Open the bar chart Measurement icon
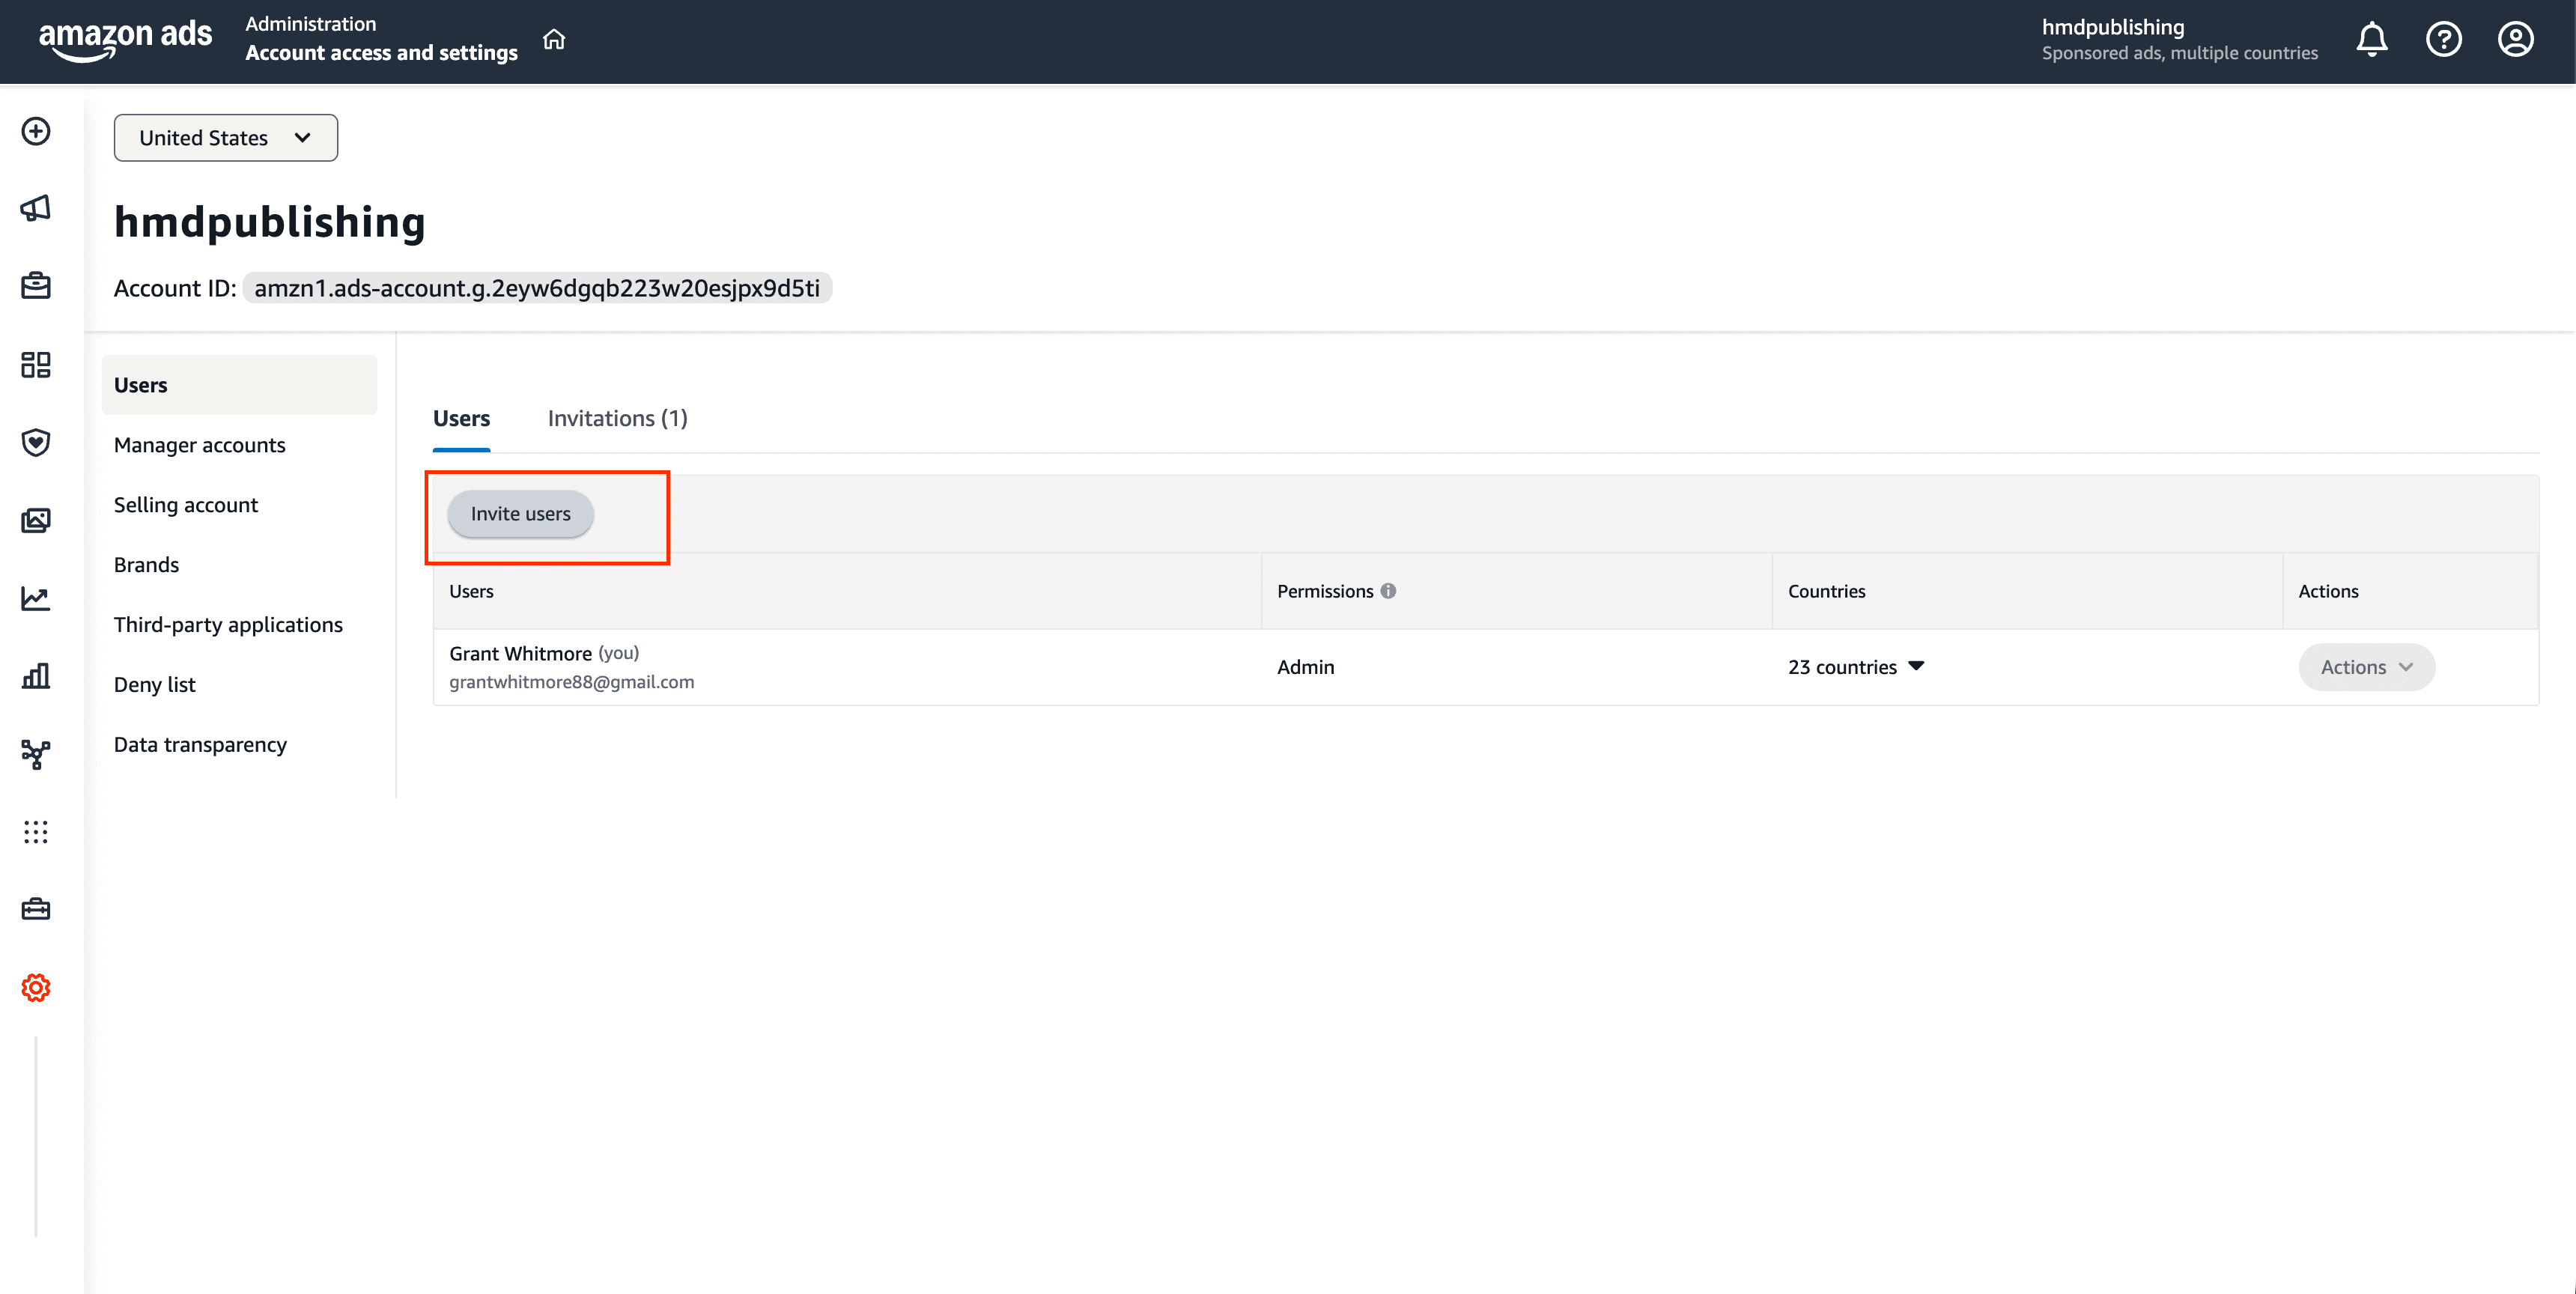The height and width of the screenshot is (1294, 2576). pos(36,676)
